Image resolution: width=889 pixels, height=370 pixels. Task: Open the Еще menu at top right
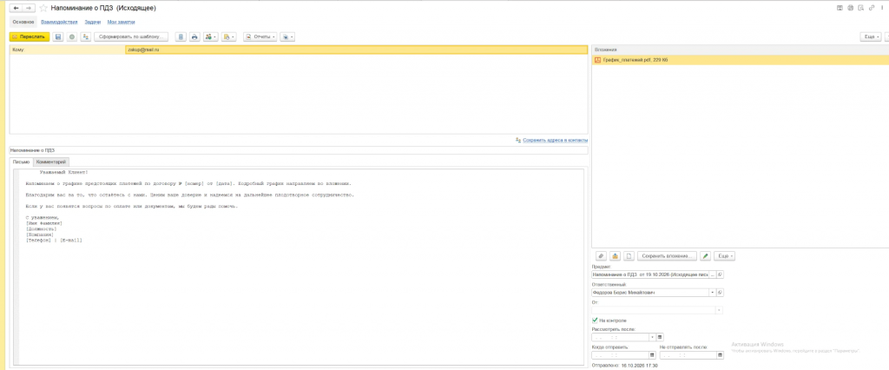[871, 36]
